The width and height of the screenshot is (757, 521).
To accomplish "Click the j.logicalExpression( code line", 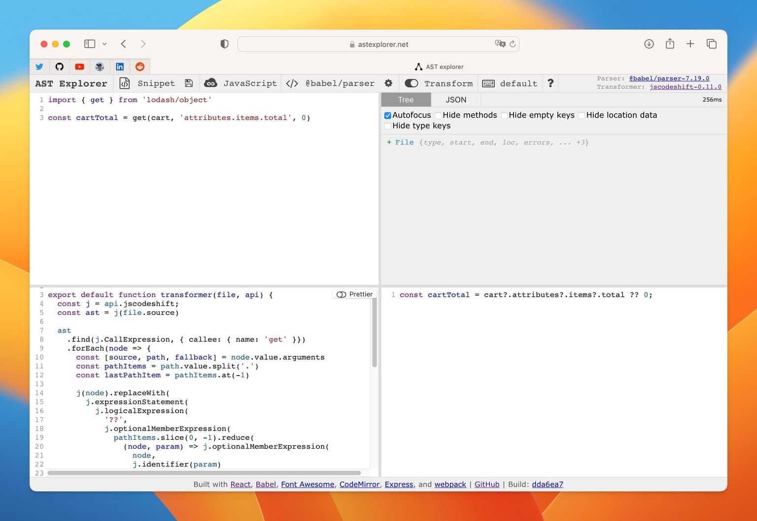I will click(x=141, y=411).
